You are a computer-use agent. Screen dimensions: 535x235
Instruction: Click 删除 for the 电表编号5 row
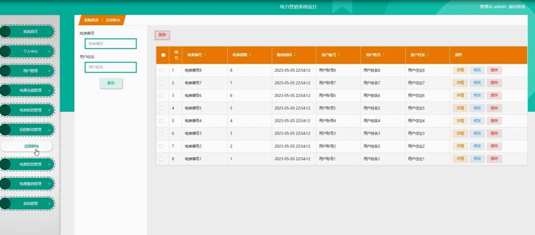[494, 108]
